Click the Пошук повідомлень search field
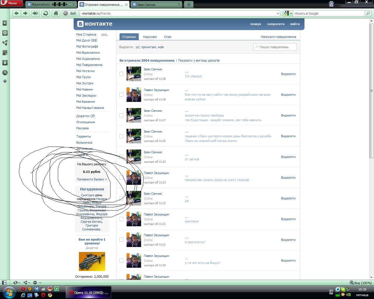Image resolution: width=374 pixels, height=299 pixels. [x=275, y=47]
